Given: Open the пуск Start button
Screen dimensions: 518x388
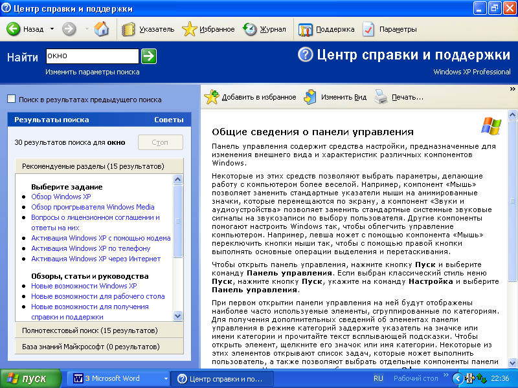Looking at the screenshot, I should 31,378.
